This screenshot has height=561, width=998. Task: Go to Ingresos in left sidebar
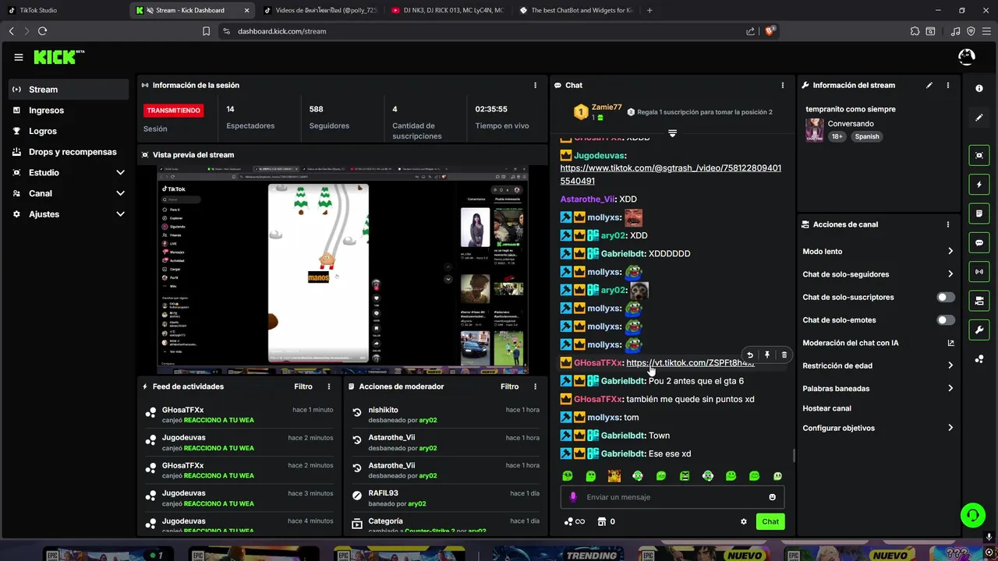point(69,111)
